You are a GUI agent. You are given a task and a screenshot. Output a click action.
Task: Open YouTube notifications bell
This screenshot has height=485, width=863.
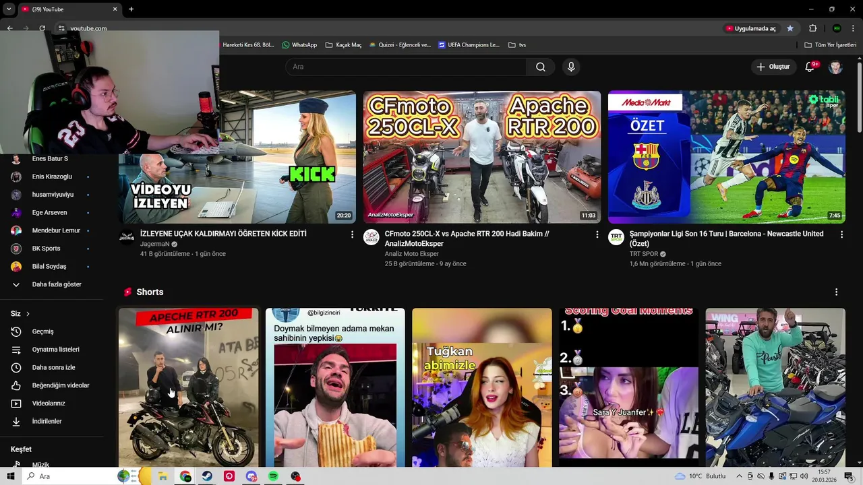[x=810, y=67]
